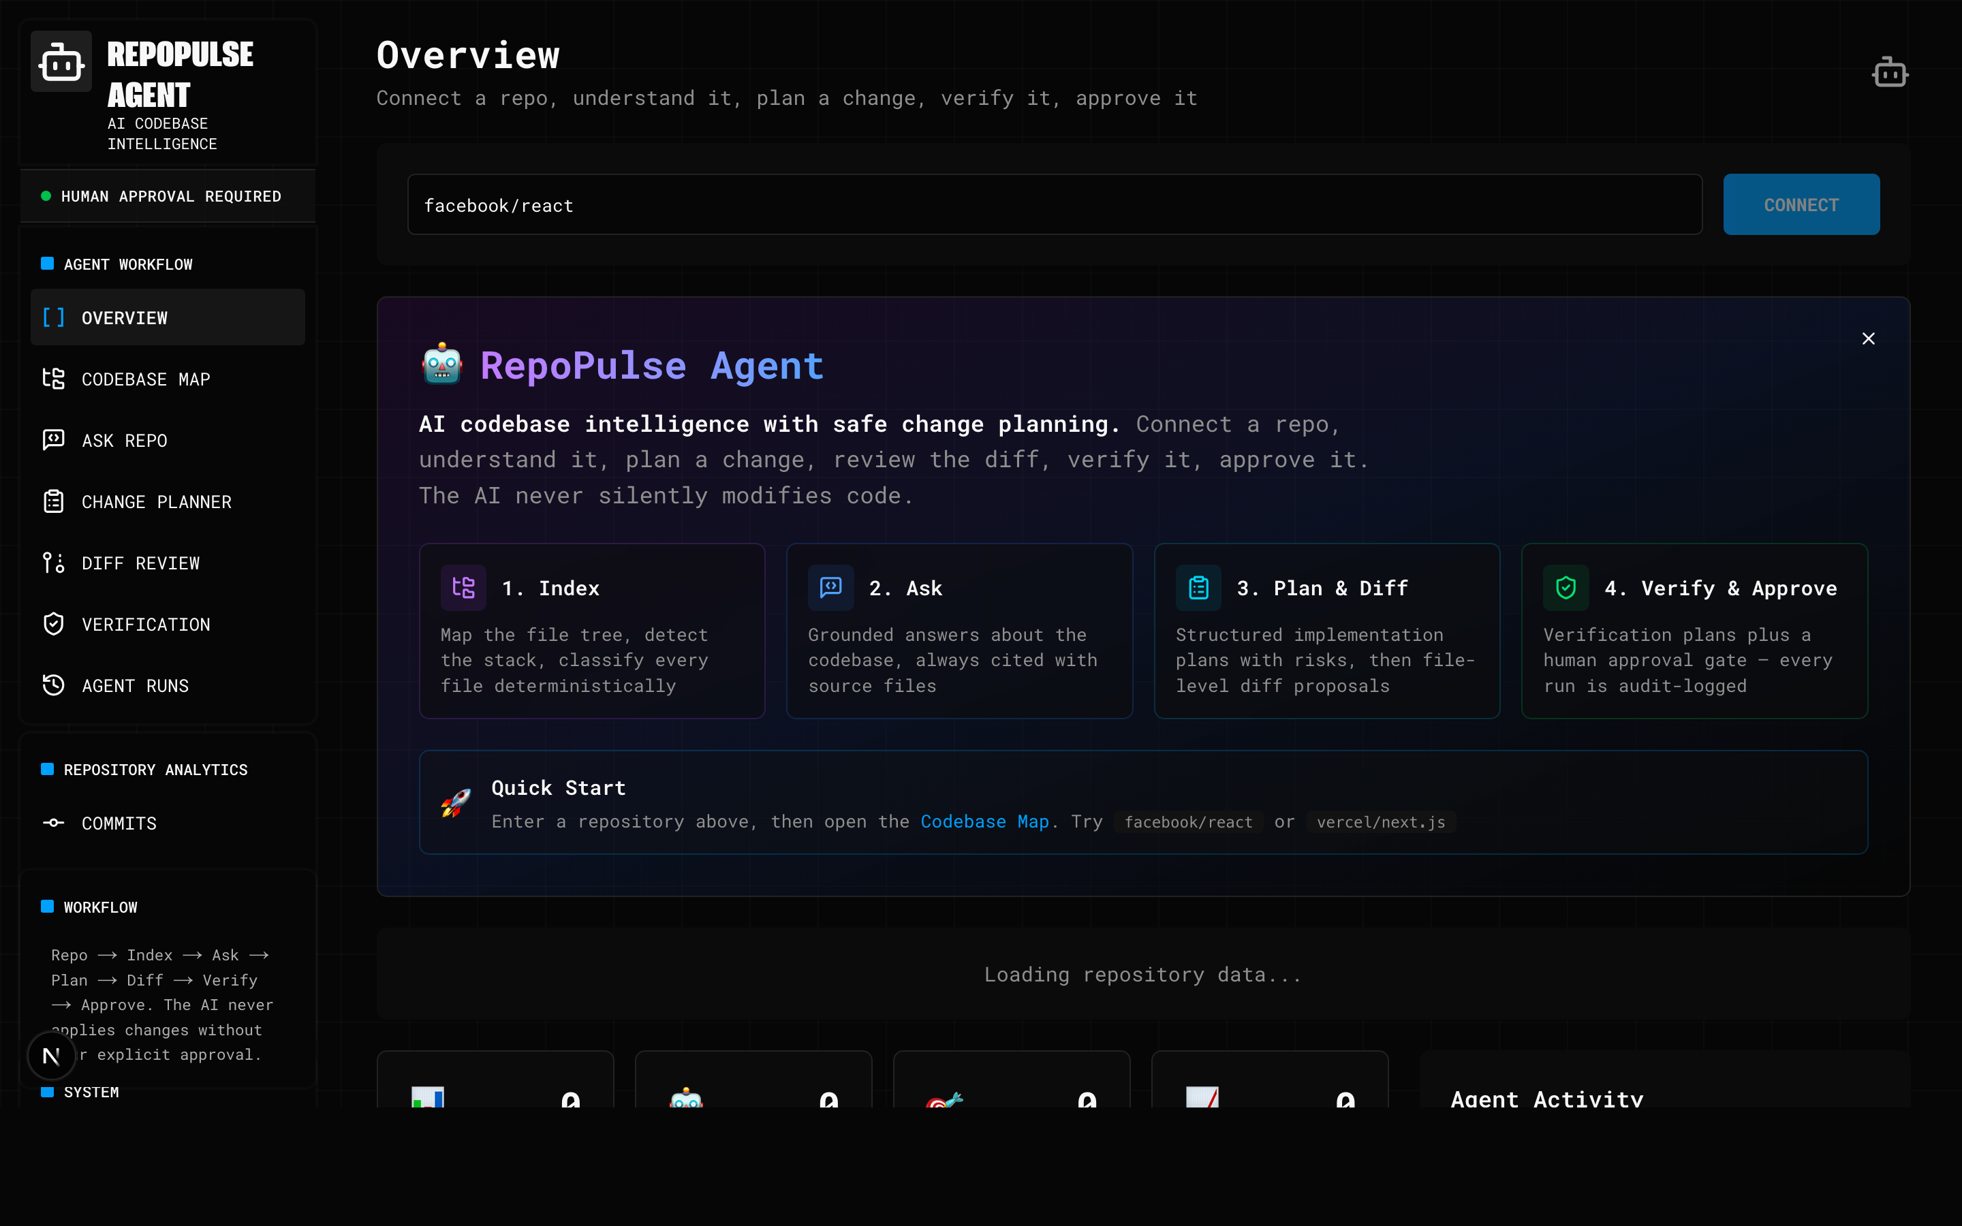Click the Loading repository data message
The image size is (1962, 1226).
[1143, 974]
